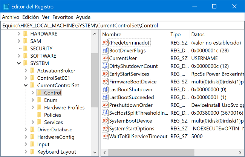Expand the HARDWARE key
This screenshot has height=157, width=245.
tap(19, 34)
